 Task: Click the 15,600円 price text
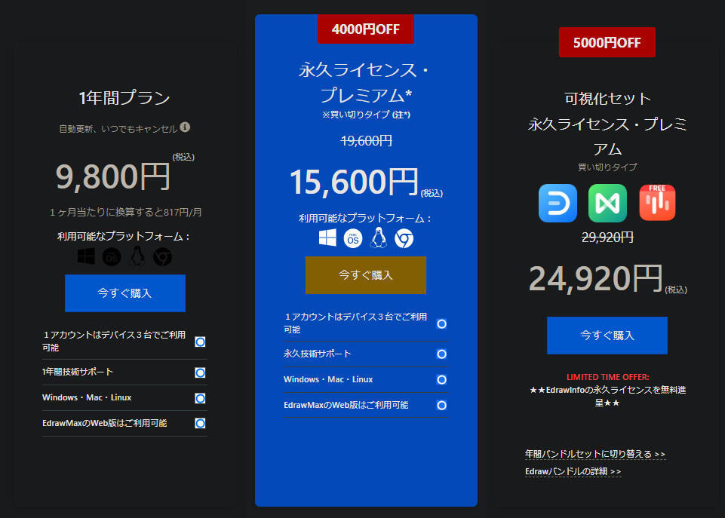pos(354,182)
